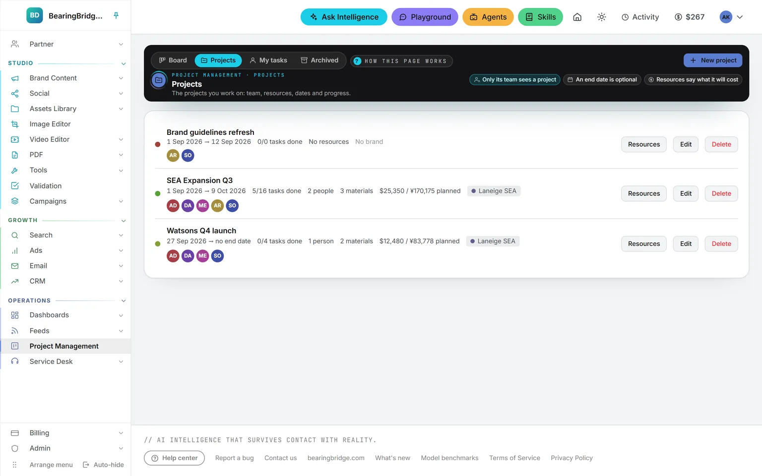
Task: Toggle the Auto-hide sidebar option
Action: 103,465
